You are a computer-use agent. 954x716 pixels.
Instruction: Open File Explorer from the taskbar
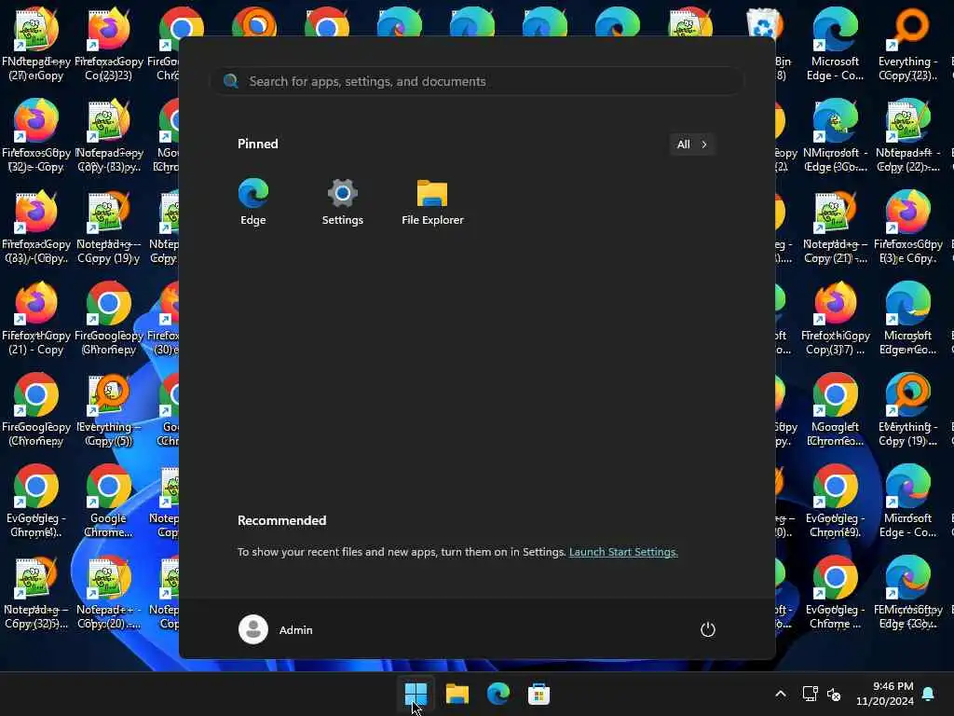[457, 694]
